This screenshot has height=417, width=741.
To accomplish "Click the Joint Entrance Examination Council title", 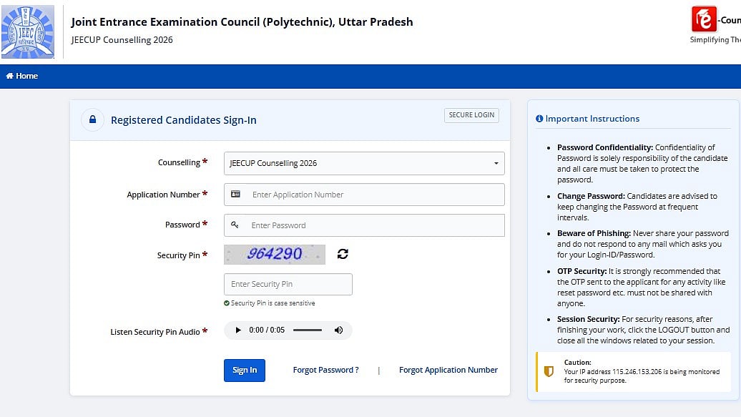I will [242, 21].
